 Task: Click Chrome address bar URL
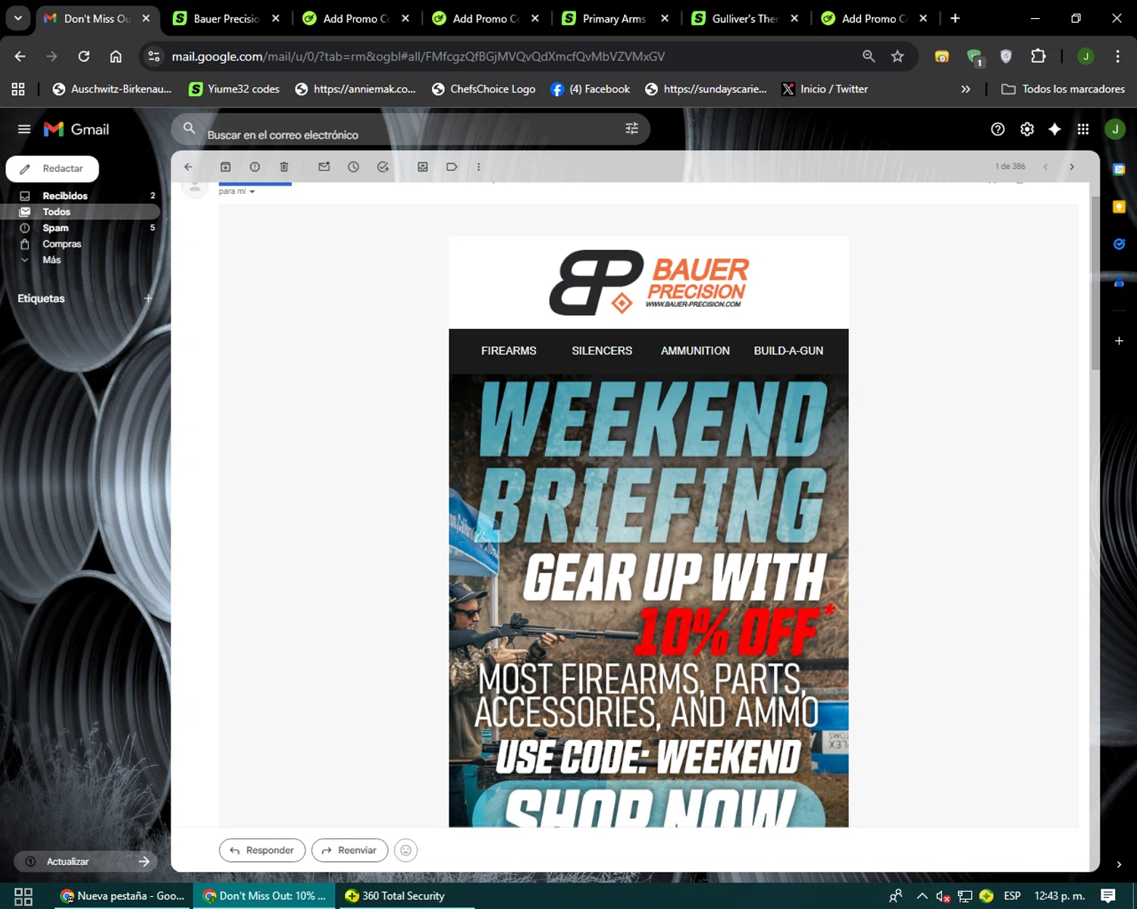[x=418, y=56]
